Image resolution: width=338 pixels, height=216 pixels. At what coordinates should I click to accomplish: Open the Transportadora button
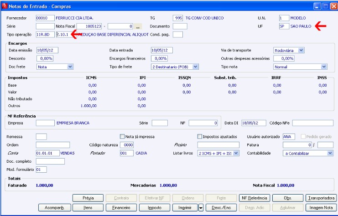pyautogui.click(x=321, y=198)
